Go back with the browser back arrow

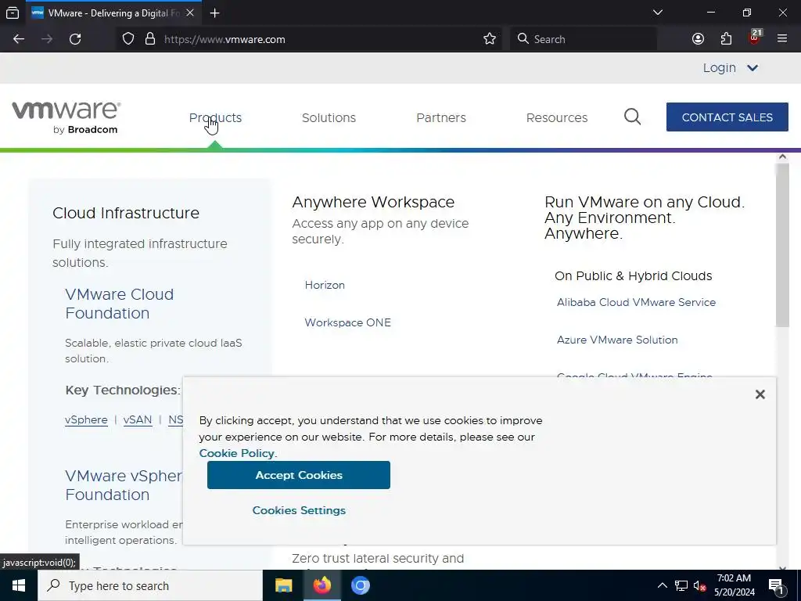19,39
